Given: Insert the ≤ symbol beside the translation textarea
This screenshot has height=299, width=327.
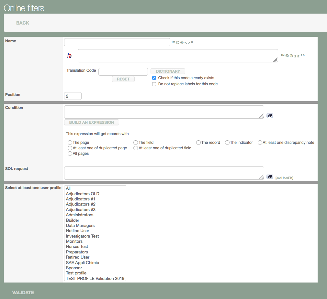Looking at the screenshot, I should point(295,56).
